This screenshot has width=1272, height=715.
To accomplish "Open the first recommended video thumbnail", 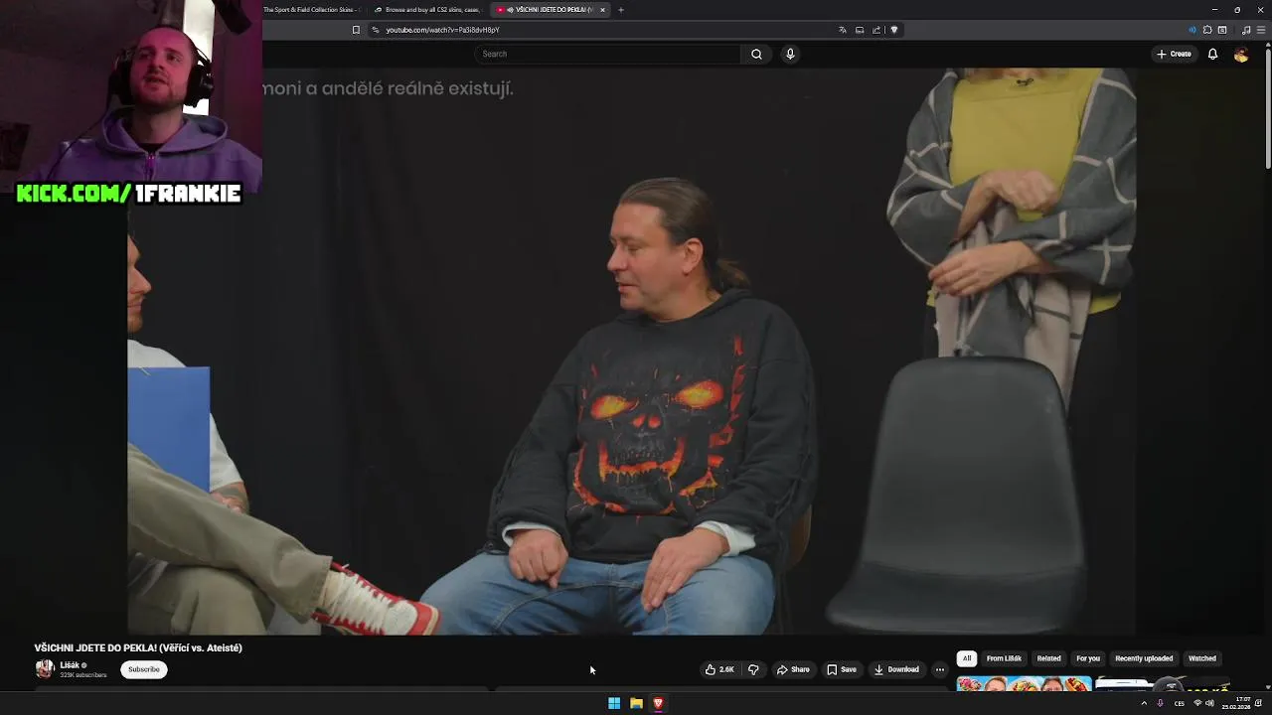I will tap(1024, 683).
